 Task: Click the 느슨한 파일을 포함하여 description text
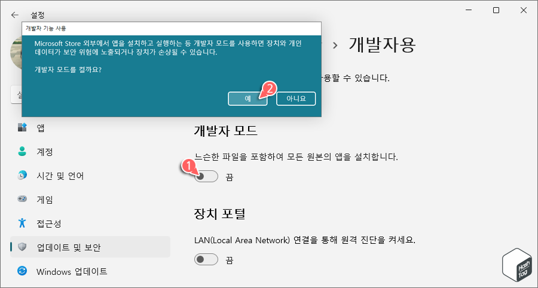pyautogui.click(x=296, y=157)
